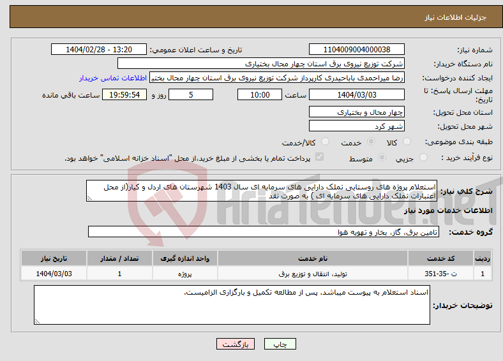The width and height of the screenshot is (503, 361).
Task: Click the unit cell پروژه
Action: pyautogui.click(x=185, y=274)
